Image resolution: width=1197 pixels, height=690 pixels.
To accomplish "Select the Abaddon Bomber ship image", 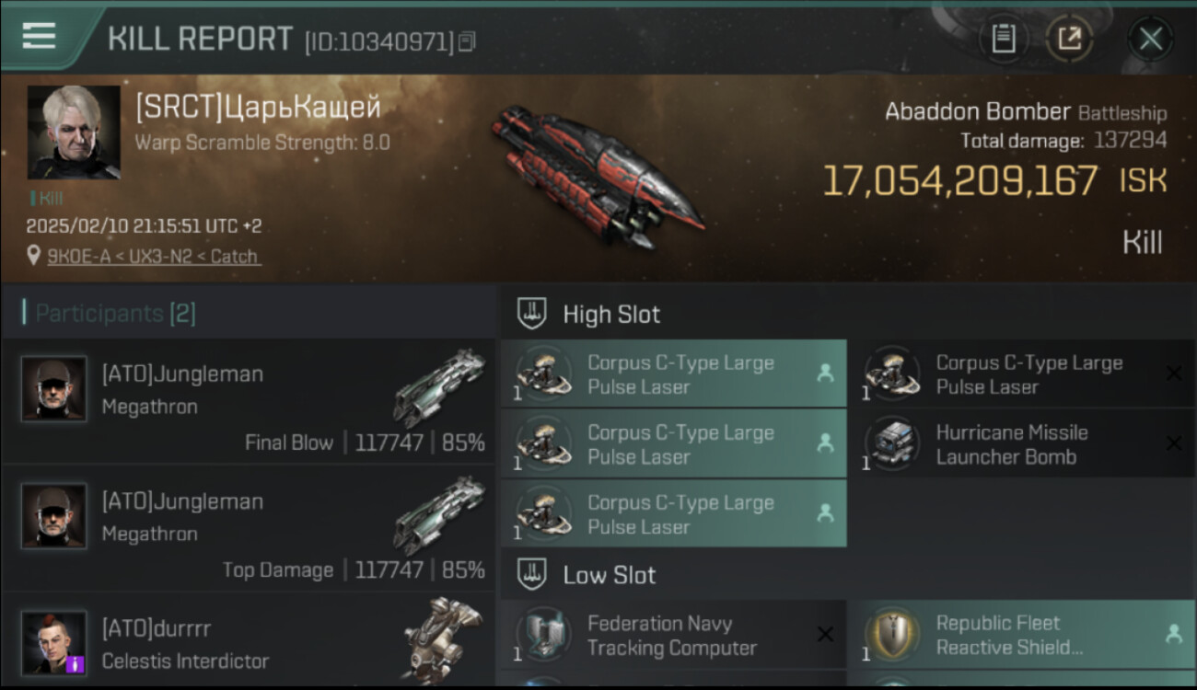I will [x=598, y=177].
